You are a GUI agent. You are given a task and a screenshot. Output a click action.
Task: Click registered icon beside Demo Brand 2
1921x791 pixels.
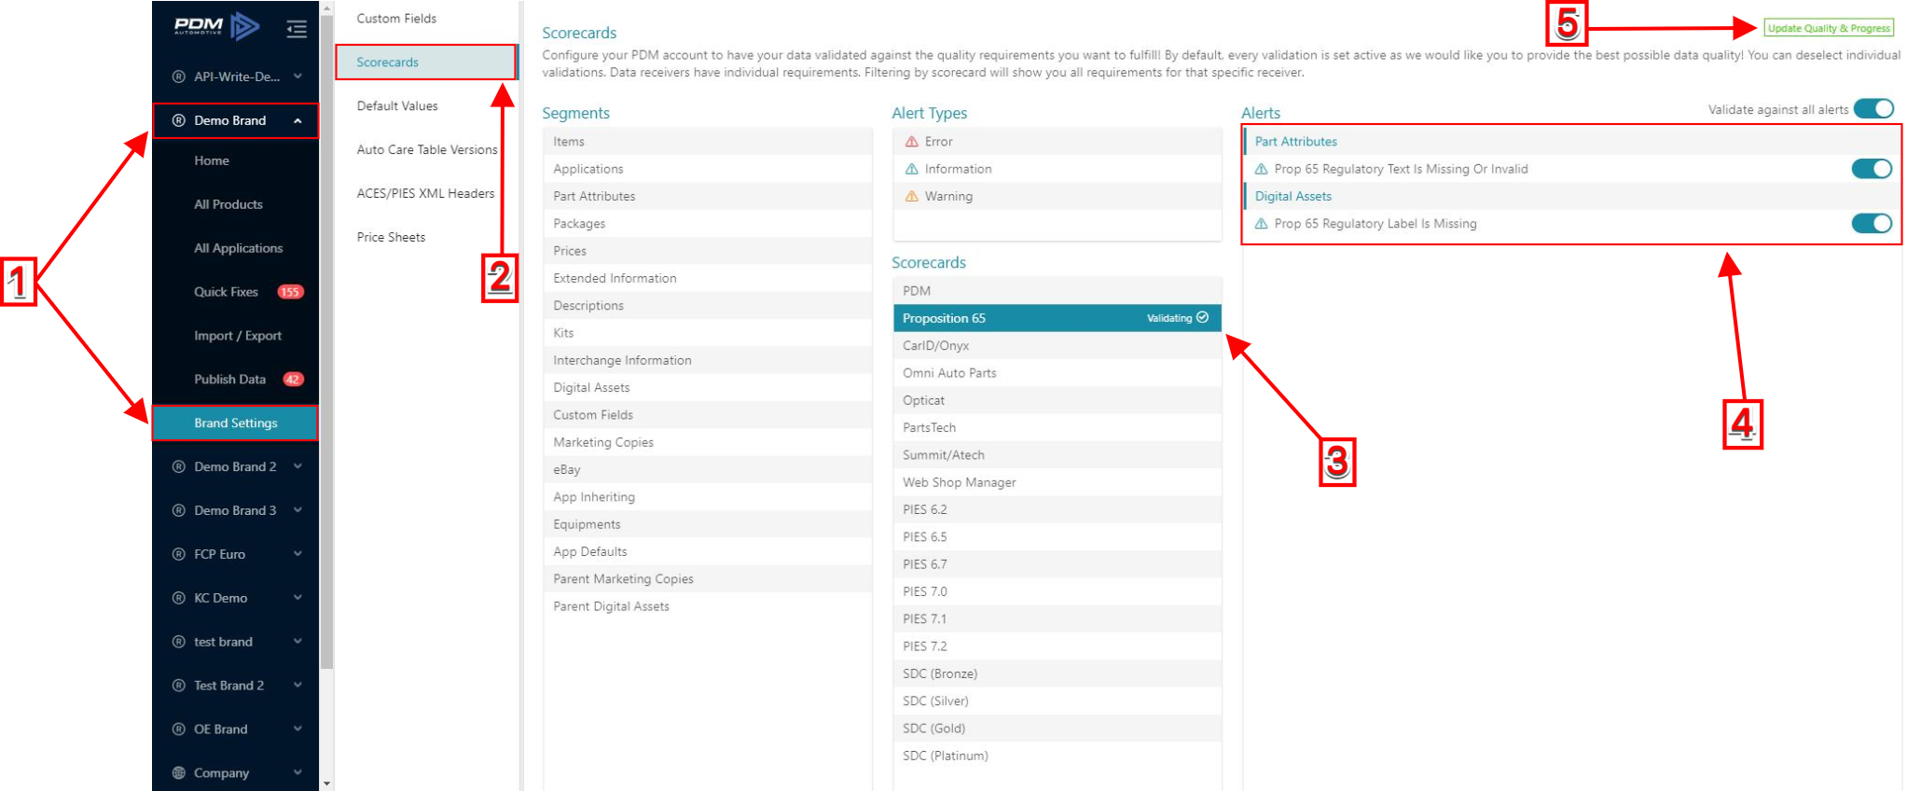coord(179,466)
